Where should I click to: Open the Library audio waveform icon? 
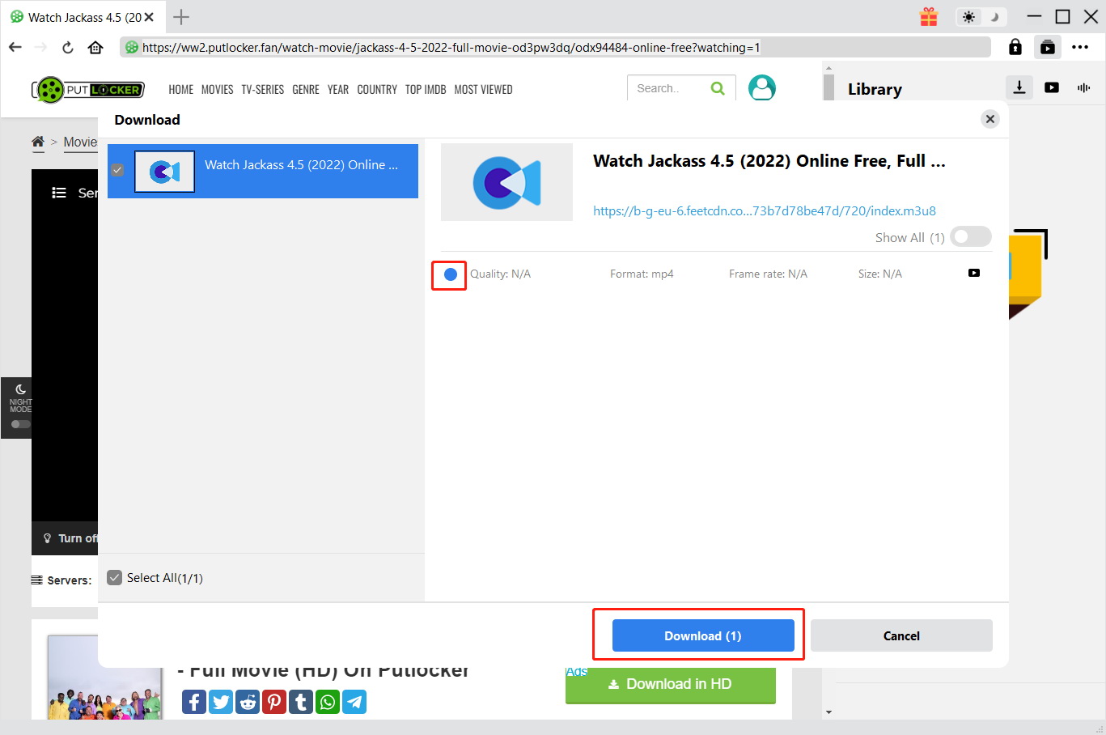pos(1083,87)
